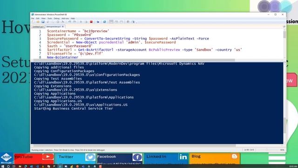Image resolution: width=298 pixels, height=168 pixels.
Task: Open the Debug menu
Action: pyautogui.click(x=57, y=19)
